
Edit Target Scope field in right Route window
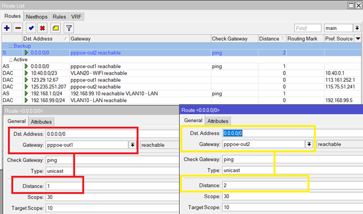point(293,207)
